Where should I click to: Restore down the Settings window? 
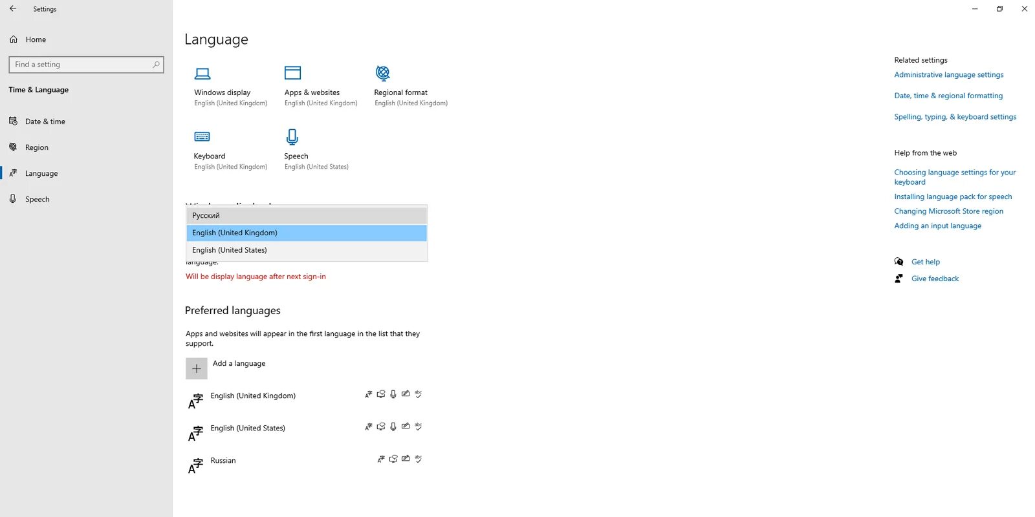pyautogui.click(x=999, y=9)
